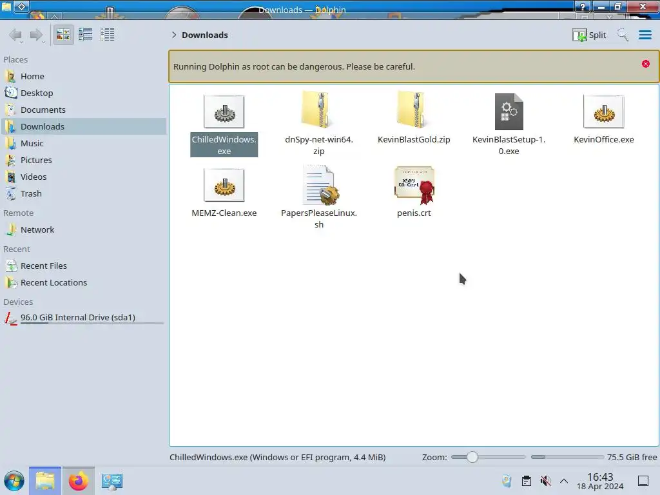Viewport: 660px width, 495px height.
Task: Open the hamburger menu
Action: coord(645,35)
